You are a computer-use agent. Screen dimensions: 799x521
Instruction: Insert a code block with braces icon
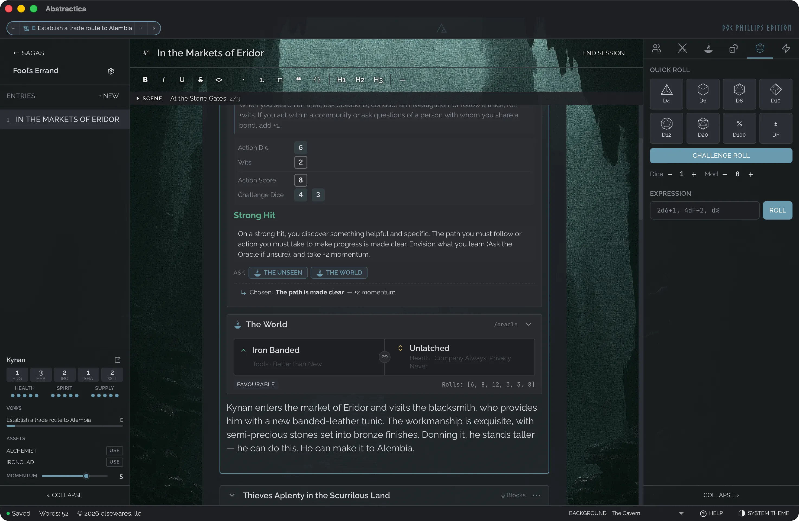click(317, 80)
